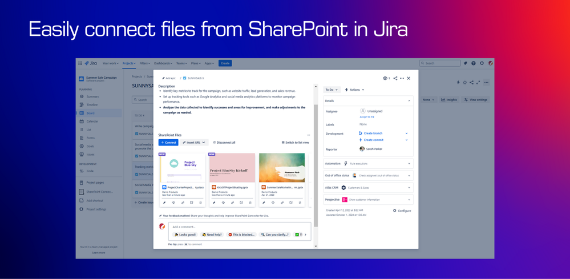Expand the Create commit dropdown arrow
Screen dimensions: 570x279
pos(406,140)
